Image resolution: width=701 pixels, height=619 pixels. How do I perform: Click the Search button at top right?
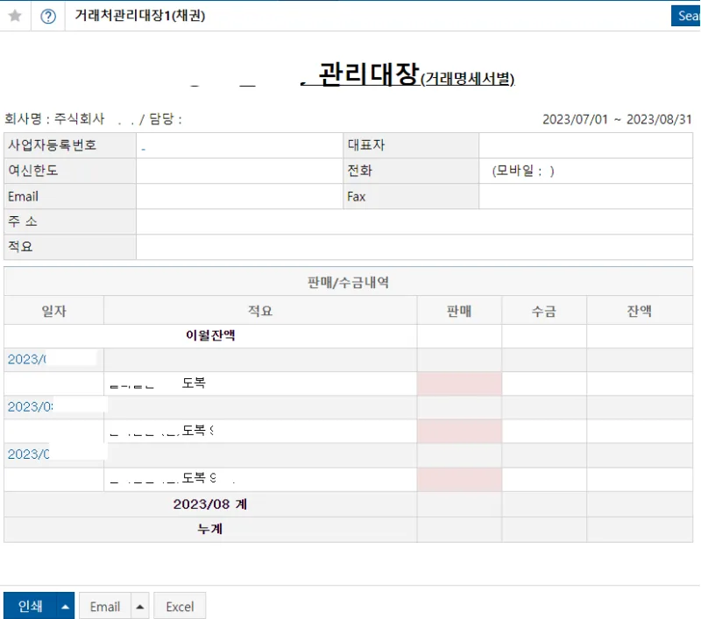686,16
